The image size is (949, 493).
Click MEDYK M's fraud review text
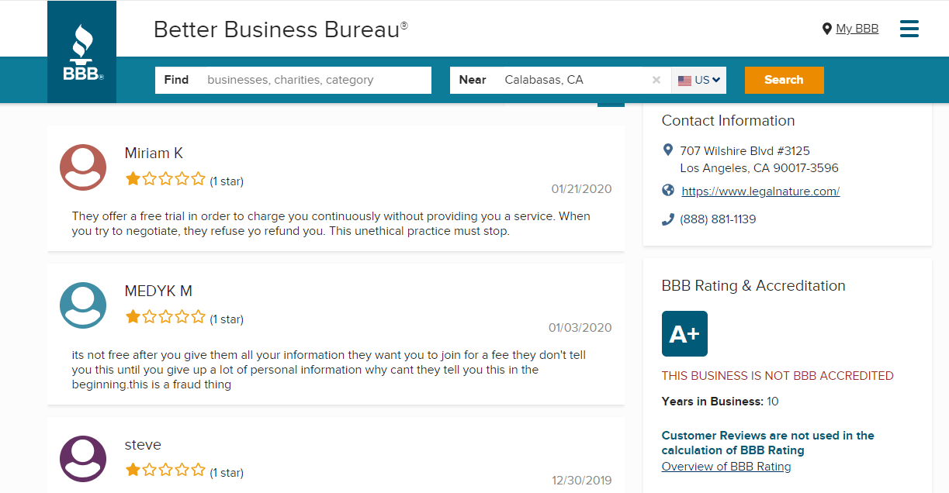[329, 370]
